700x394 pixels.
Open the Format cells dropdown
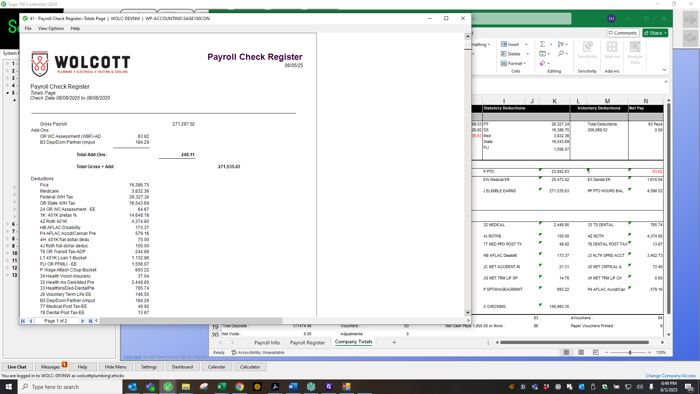coord(514,63)
